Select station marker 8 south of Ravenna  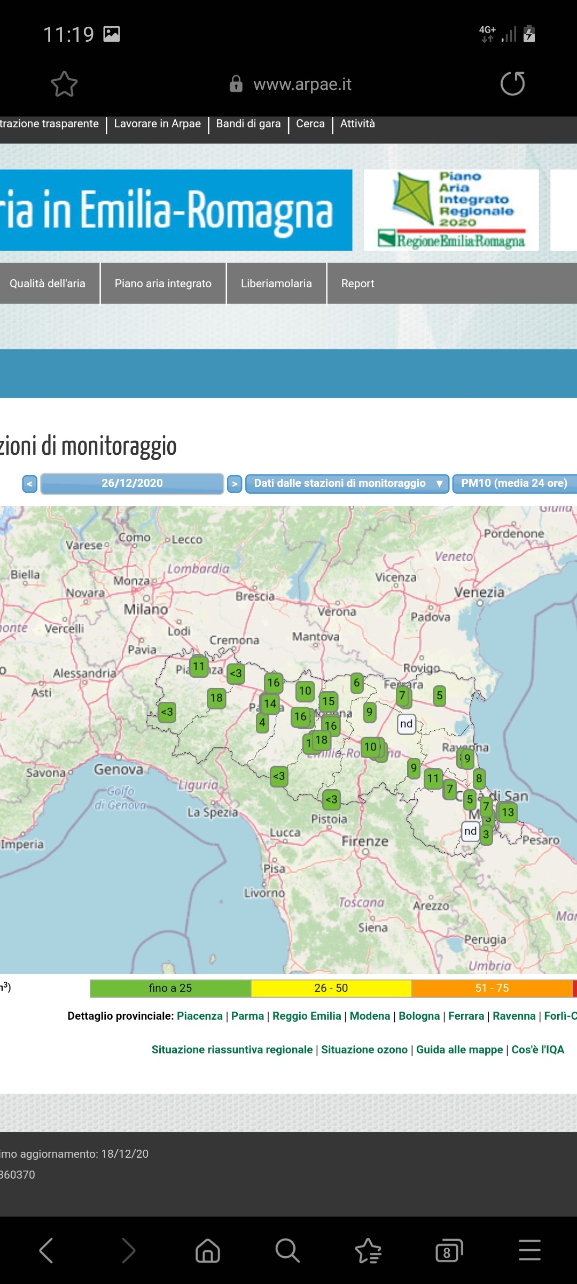(x=479, y=778)
